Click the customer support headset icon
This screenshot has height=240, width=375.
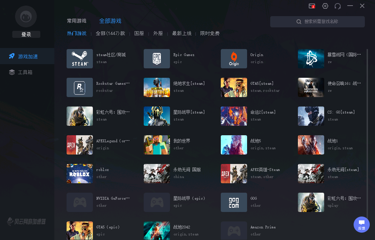pos(337,6)
